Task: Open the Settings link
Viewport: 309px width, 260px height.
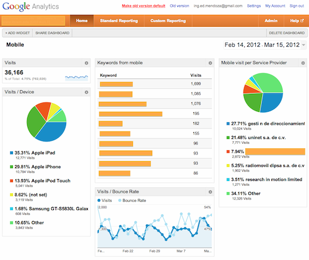Action: click(x=254, y=6)
